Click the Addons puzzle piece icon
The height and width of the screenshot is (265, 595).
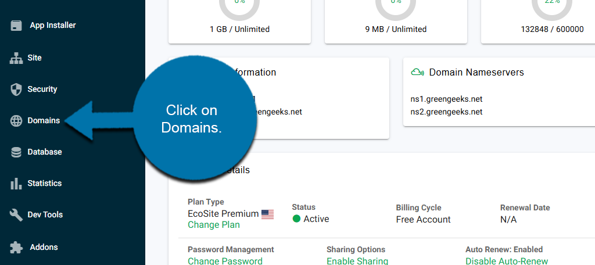coord(16,248)
